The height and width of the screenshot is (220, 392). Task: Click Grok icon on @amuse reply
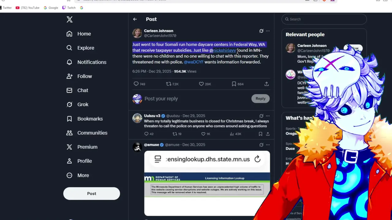coord(261,145)
